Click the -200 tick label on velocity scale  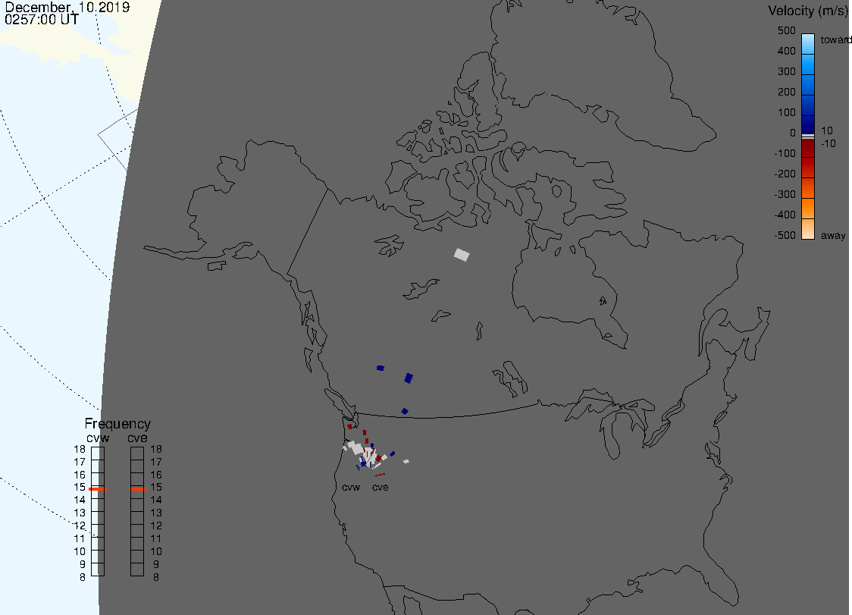pyautogui.click(x=785, y=174)
